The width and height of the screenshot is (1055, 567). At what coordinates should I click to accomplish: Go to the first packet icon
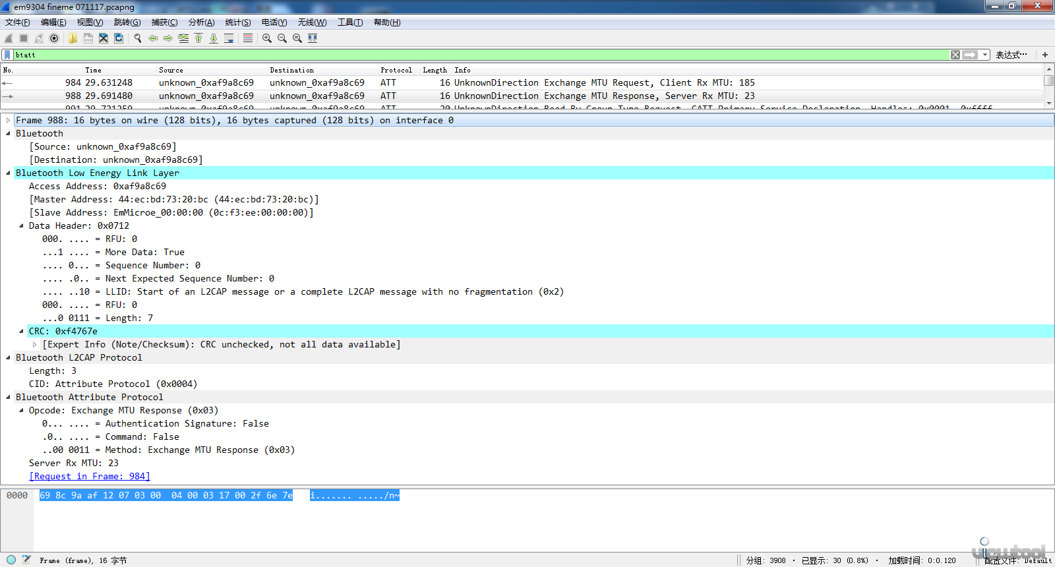pos(198,38)
